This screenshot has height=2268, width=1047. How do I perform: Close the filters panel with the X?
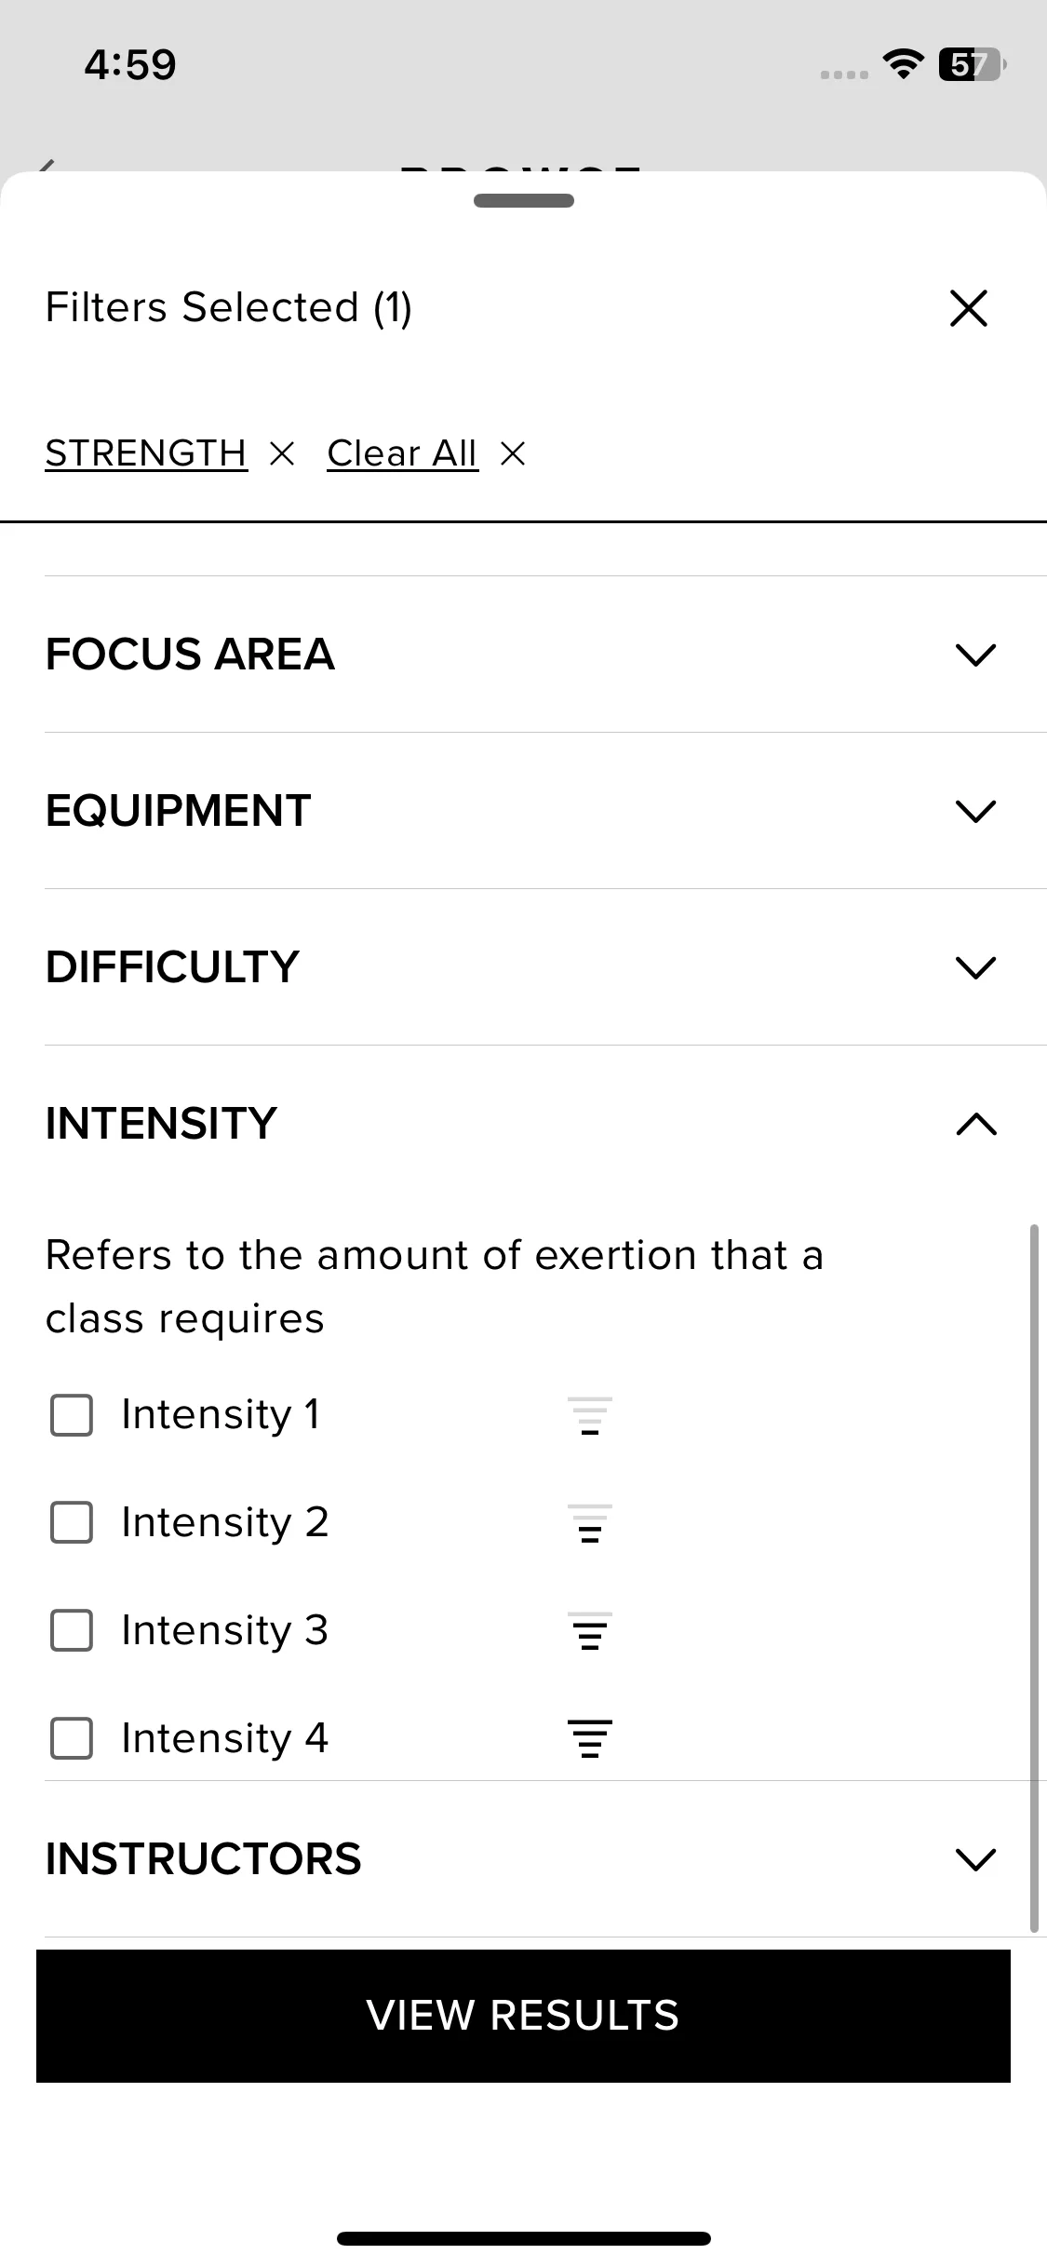click(968, 308)
